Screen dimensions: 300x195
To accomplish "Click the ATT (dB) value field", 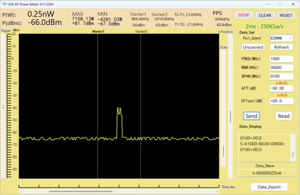I will tap(281, 89).
